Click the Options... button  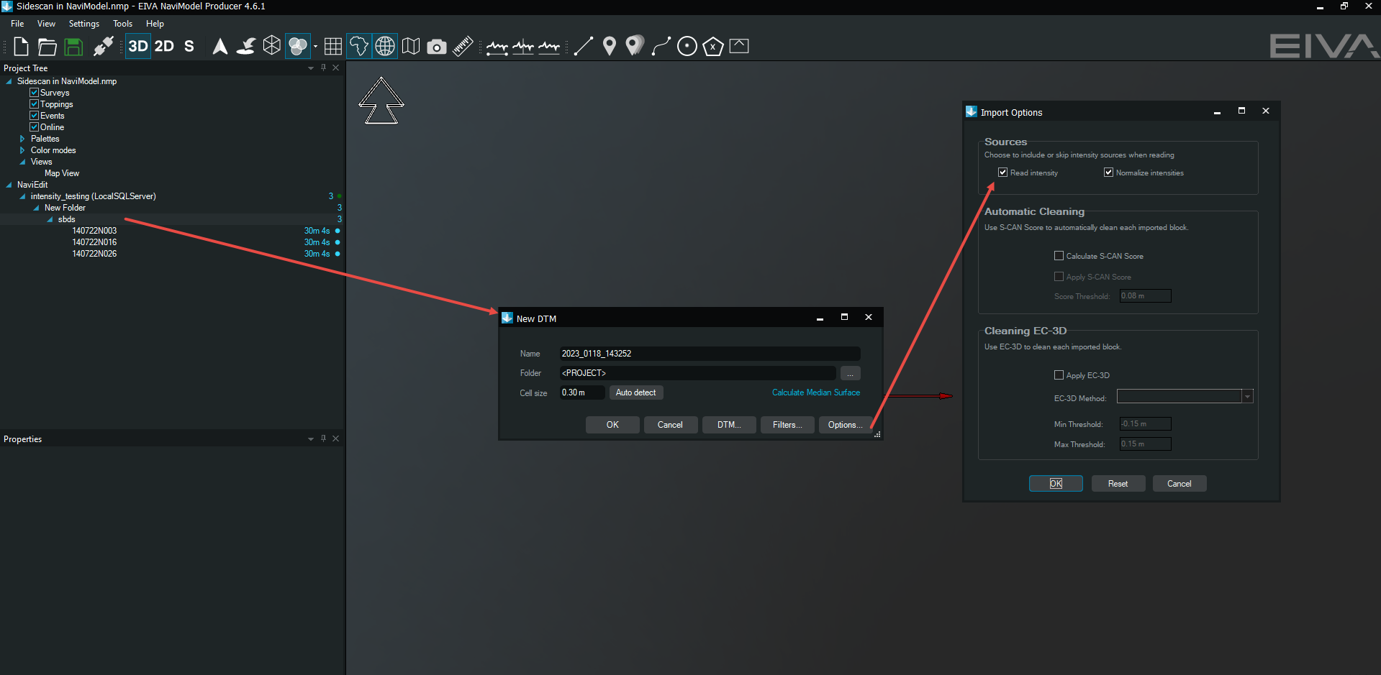(x=845, y=425)
